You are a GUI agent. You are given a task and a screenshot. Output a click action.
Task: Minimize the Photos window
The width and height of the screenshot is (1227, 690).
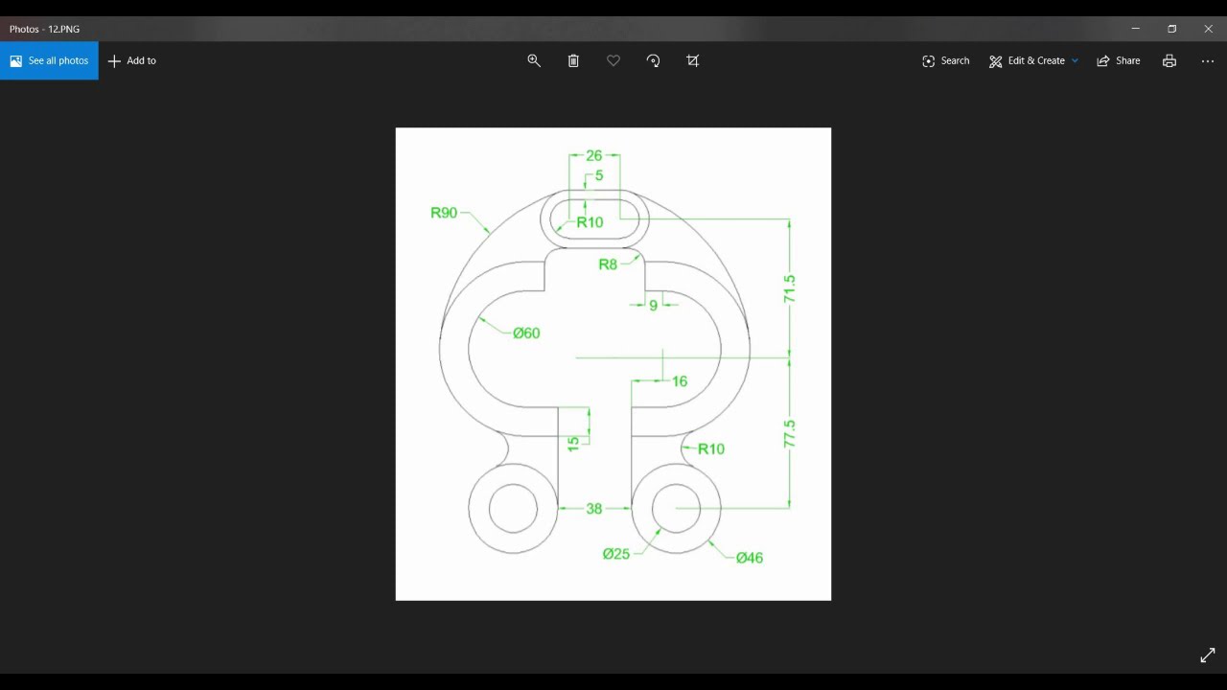[x=1136, y=29]
